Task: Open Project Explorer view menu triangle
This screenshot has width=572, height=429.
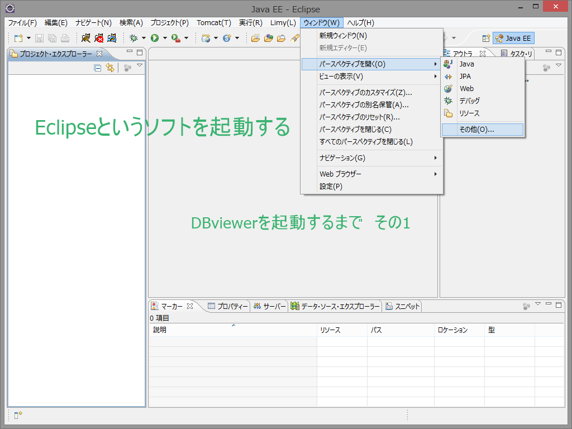Action: pyautogui.click(x=140, y=66)
